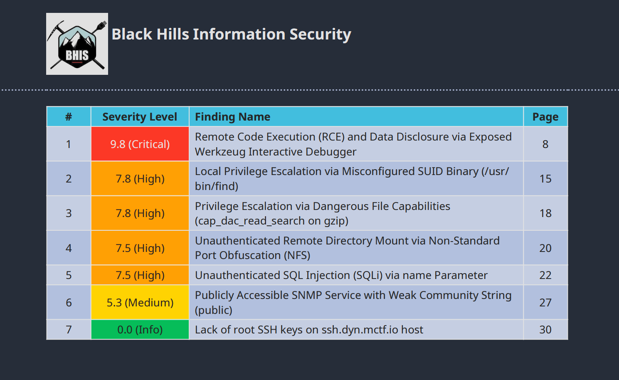Click the '#' column header
Viewport: 619px width, 380px height.
coord(69,117)
